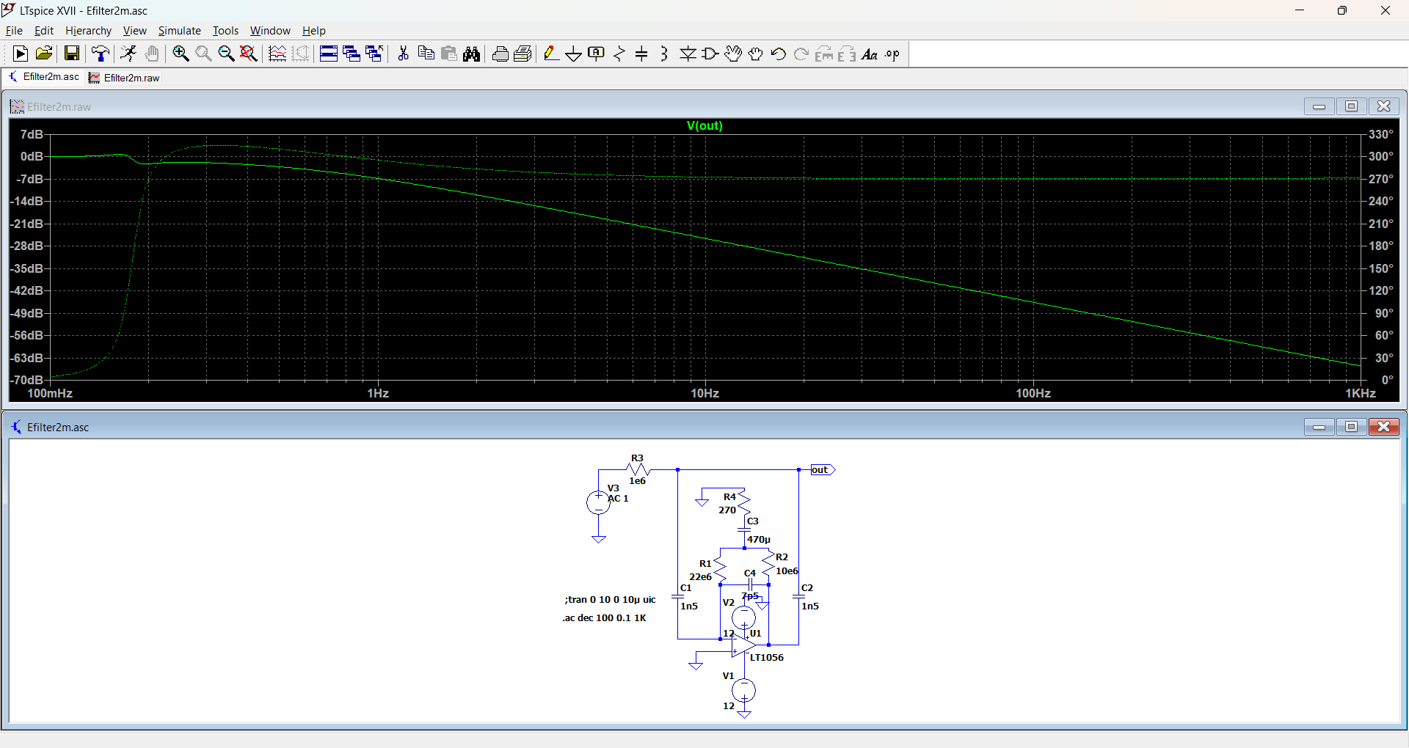
Task: Click the ;tran 0 10 0 10µ uic comment
Action: (610, 600)
